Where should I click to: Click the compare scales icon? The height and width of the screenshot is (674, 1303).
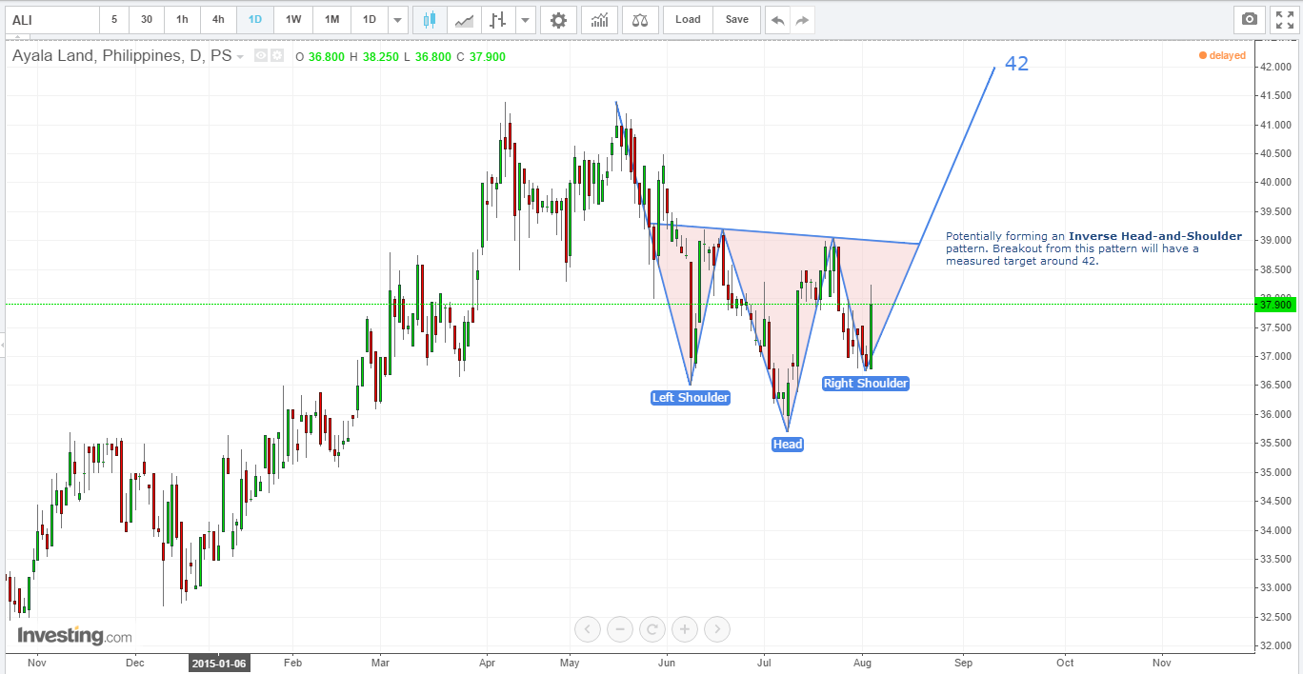640,19
